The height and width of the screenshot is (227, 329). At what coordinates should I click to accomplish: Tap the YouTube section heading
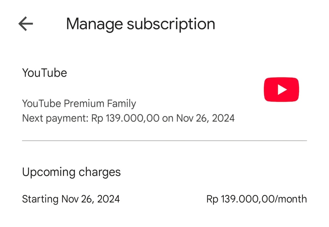point(44,73)
